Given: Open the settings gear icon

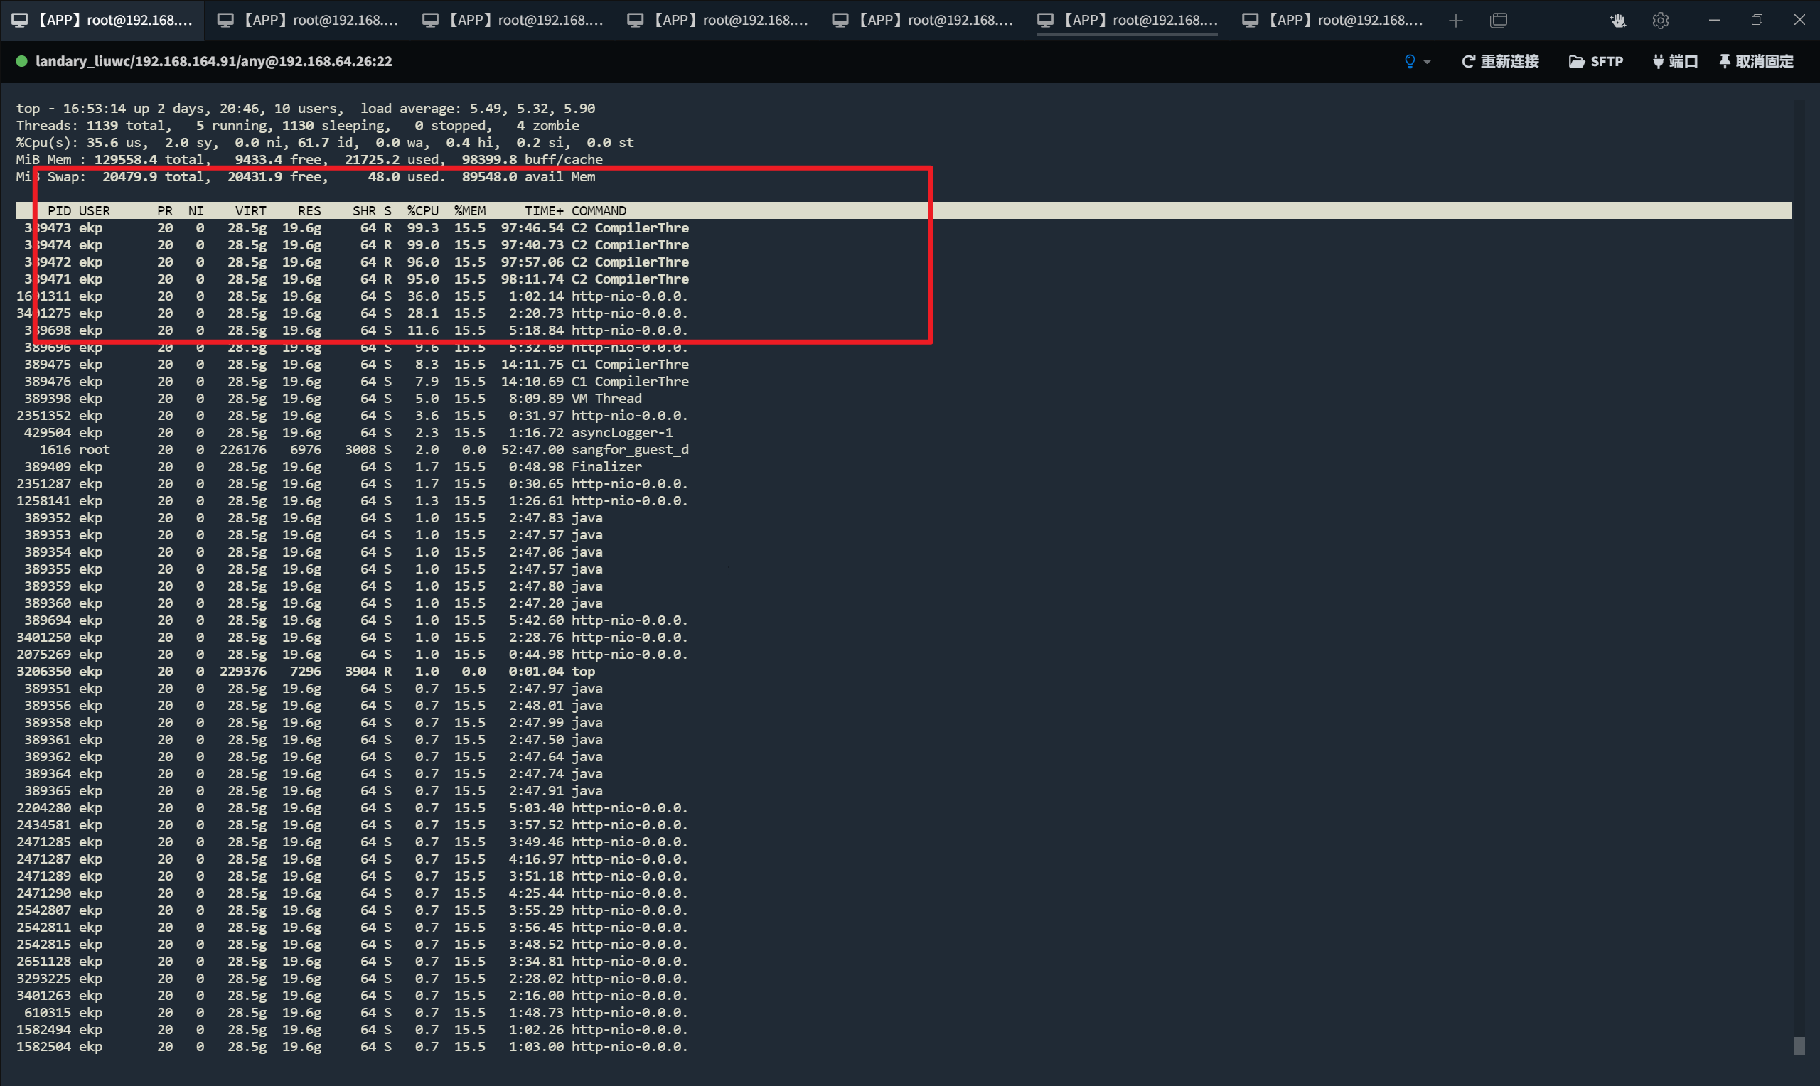Looking at the screenshot, I should (1660, 21).
